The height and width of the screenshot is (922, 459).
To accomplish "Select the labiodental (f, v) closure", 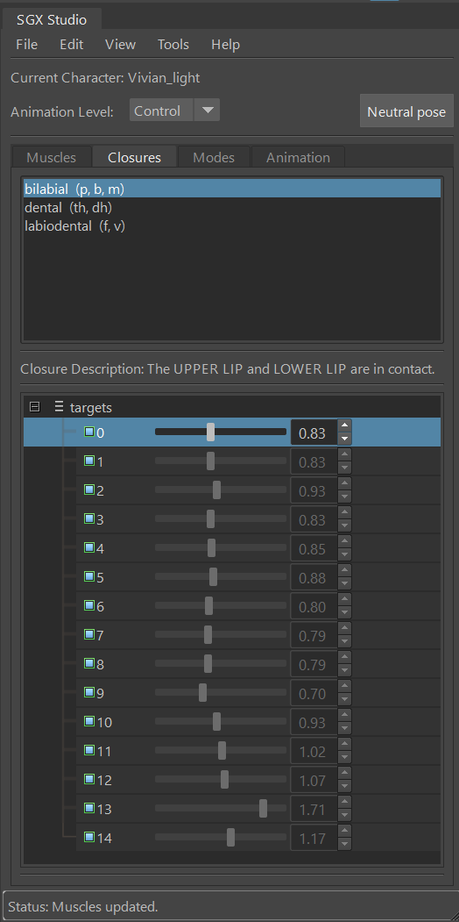I will point(74,225).
